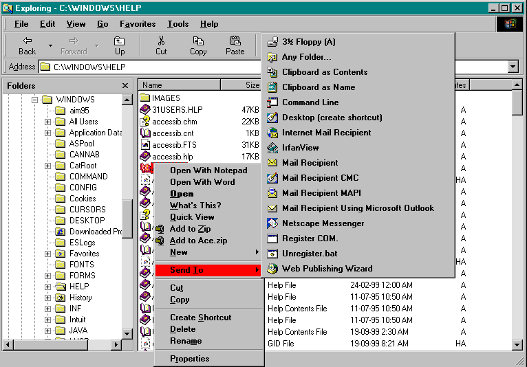Image resolution: width=527 pixels, height=367 pixels.
Task: Sort files by the Name column header
Action: pos(179,85)
